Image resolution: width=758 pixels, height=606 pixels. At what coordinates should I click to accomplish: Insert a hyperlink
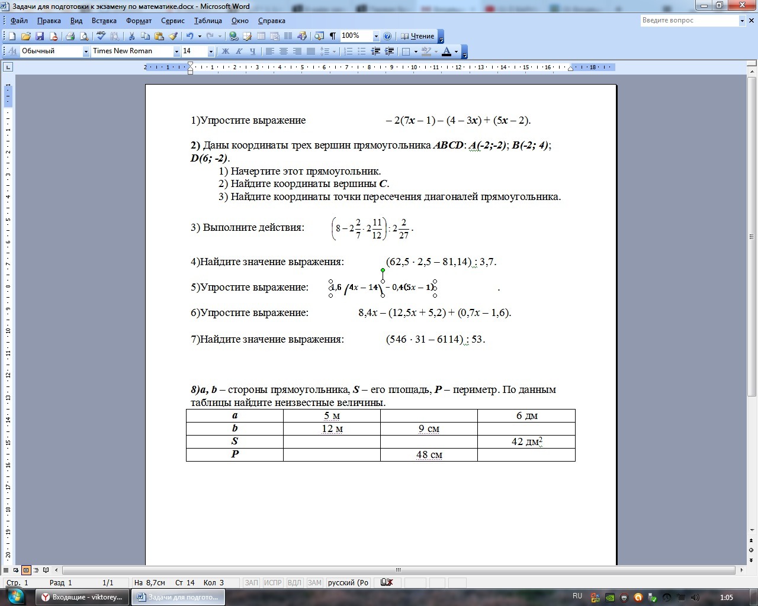point(233,36)
